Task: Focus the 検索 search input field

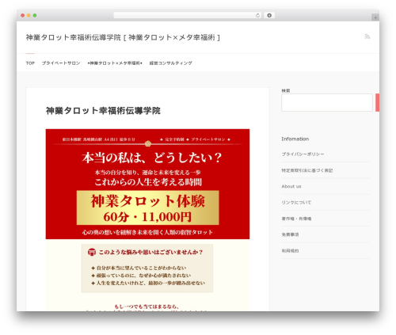Action: (x=327, y=102)
